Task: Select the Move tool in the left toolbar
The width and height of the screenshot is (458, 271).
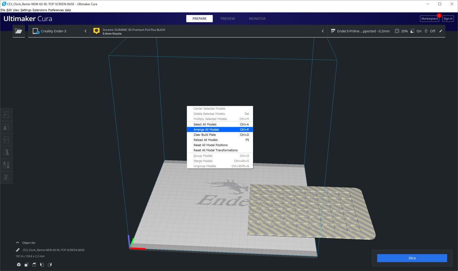Action: tap(6, 115)
